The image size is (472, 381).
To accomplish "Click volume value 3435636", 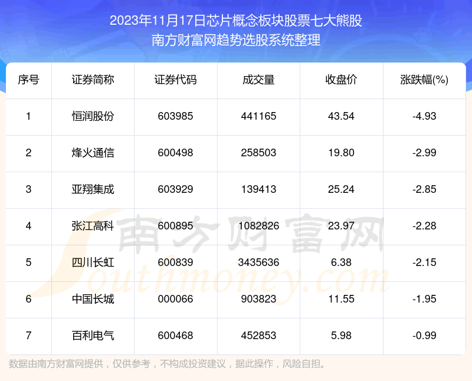I will tap(258, 262).
